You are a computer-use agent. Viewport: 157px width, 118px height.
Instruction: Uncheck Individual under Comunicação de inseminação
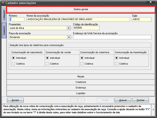pos(116,58)
